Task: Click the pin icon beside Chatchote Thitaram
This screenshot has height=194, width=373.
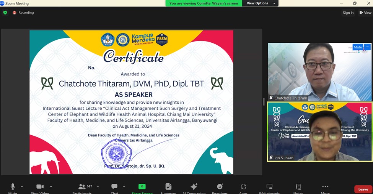Action: pyautogui.click(x=271, y=98)
